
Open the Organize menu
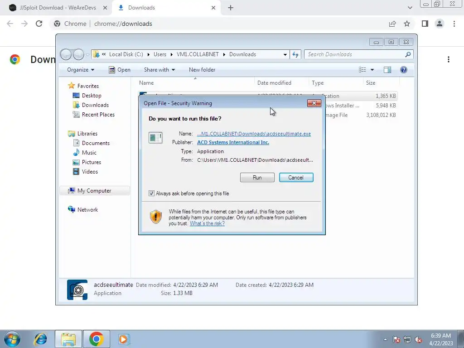pos(81,70)
